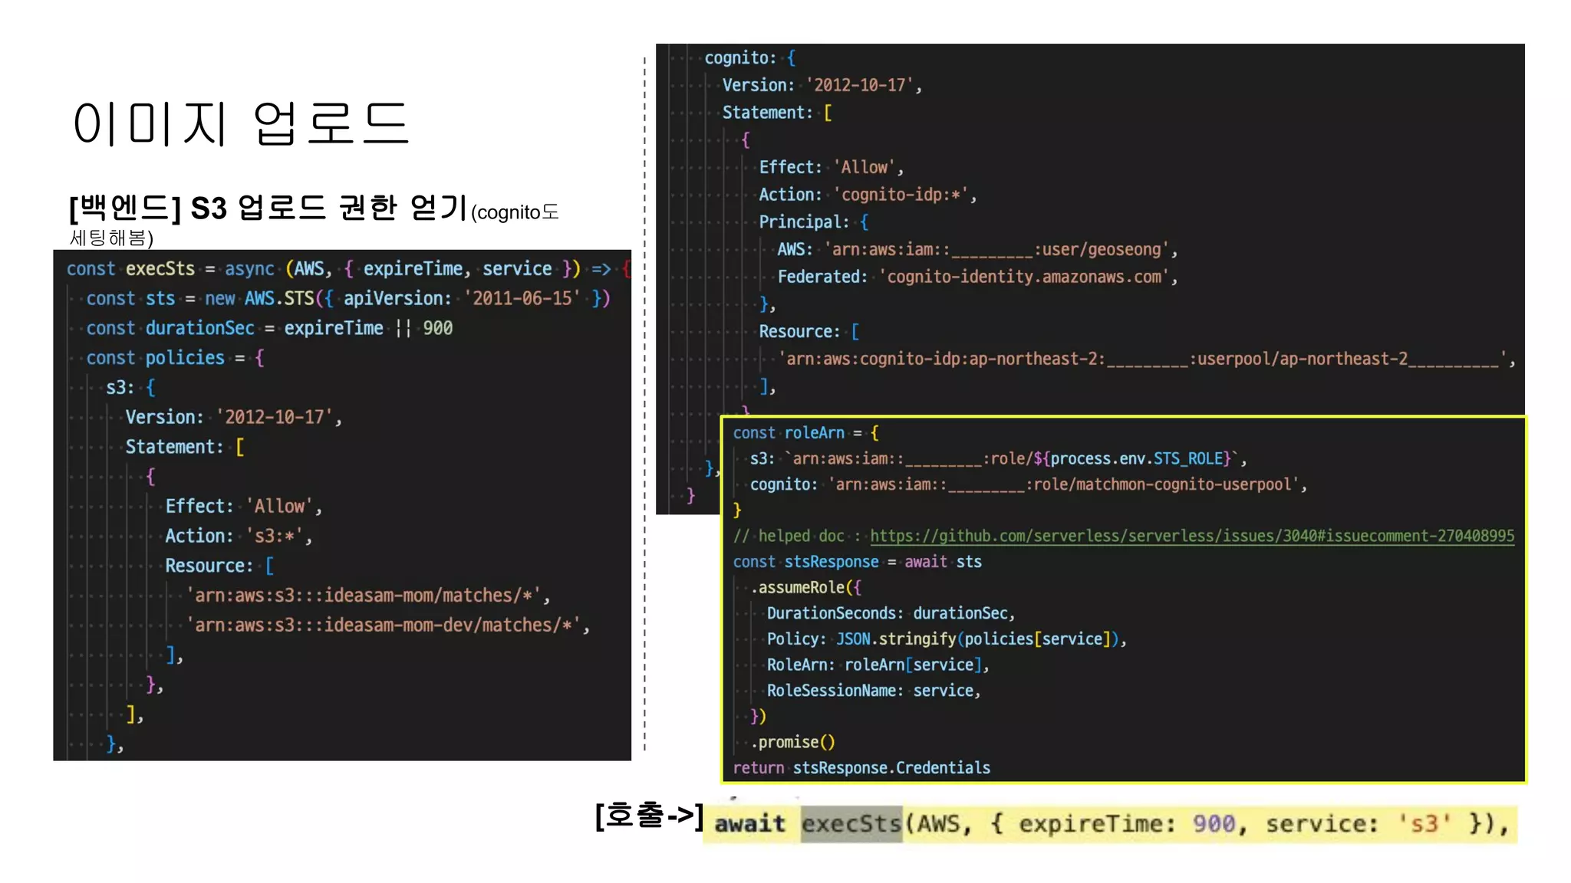This screenshot has height=883, width=1571.
Task: Click the ideasam-mom-dev/matches resource ARN
Action: [x=384, y=625]
